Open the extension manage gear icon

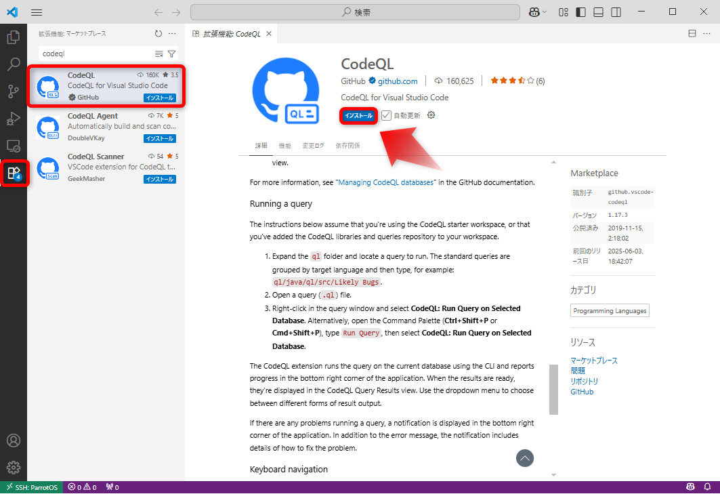click(x=431, y=115)
